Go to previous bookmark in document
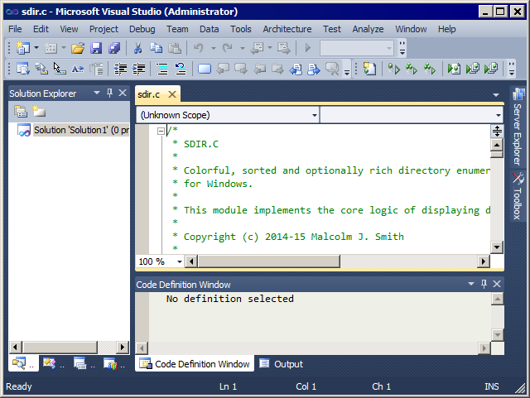The image size is (530, 398). [x=296, y=70]
